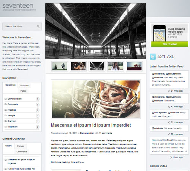The height and width of the screenshot is (171, 190).
Task: Open the Sample category link
Action: [x=11, y=116]
